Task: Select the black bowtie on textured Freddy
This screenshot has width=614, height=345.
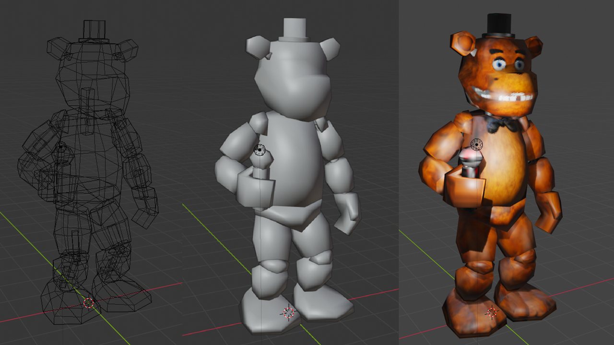Action: 503,125
